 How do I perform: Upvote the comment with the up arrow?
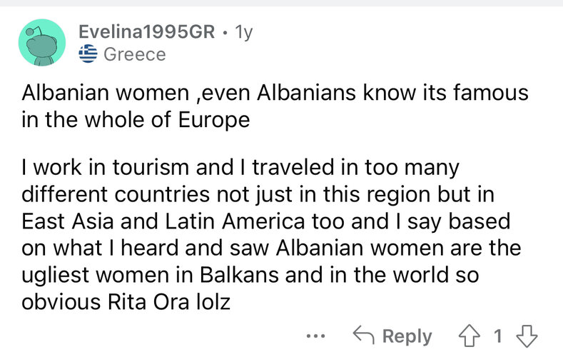pyautogui.click(x=470, y=336)
